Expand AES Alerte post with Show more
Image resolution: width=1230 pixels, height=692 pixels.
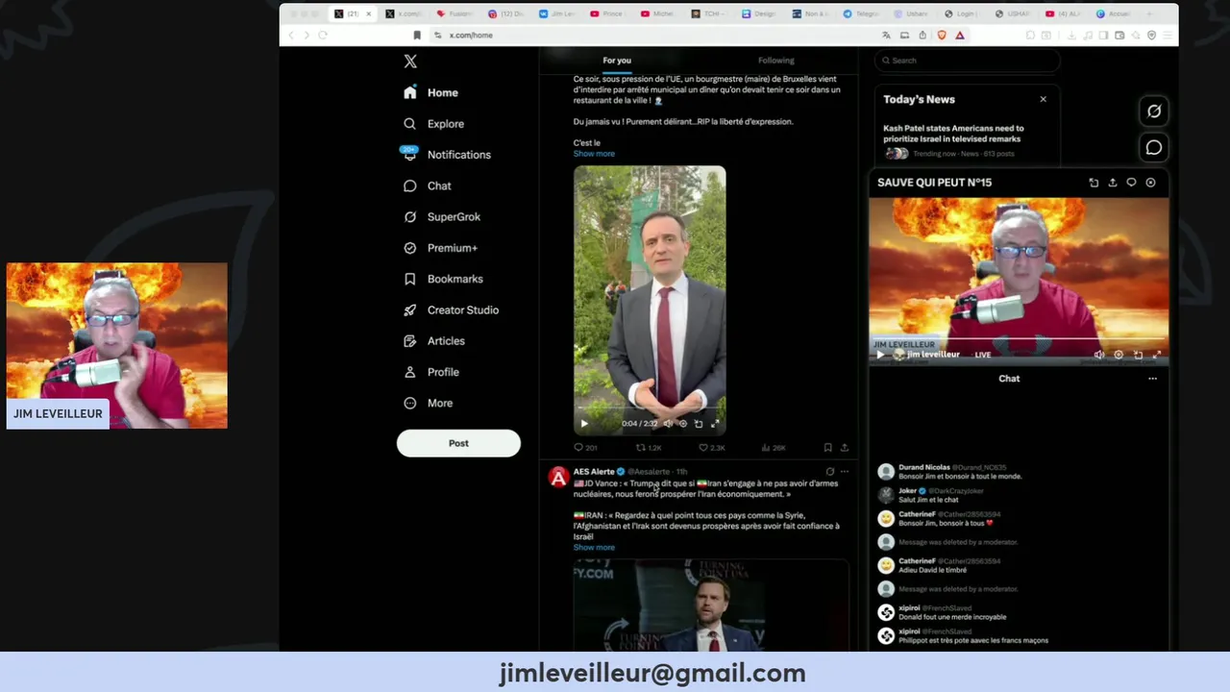594,548
